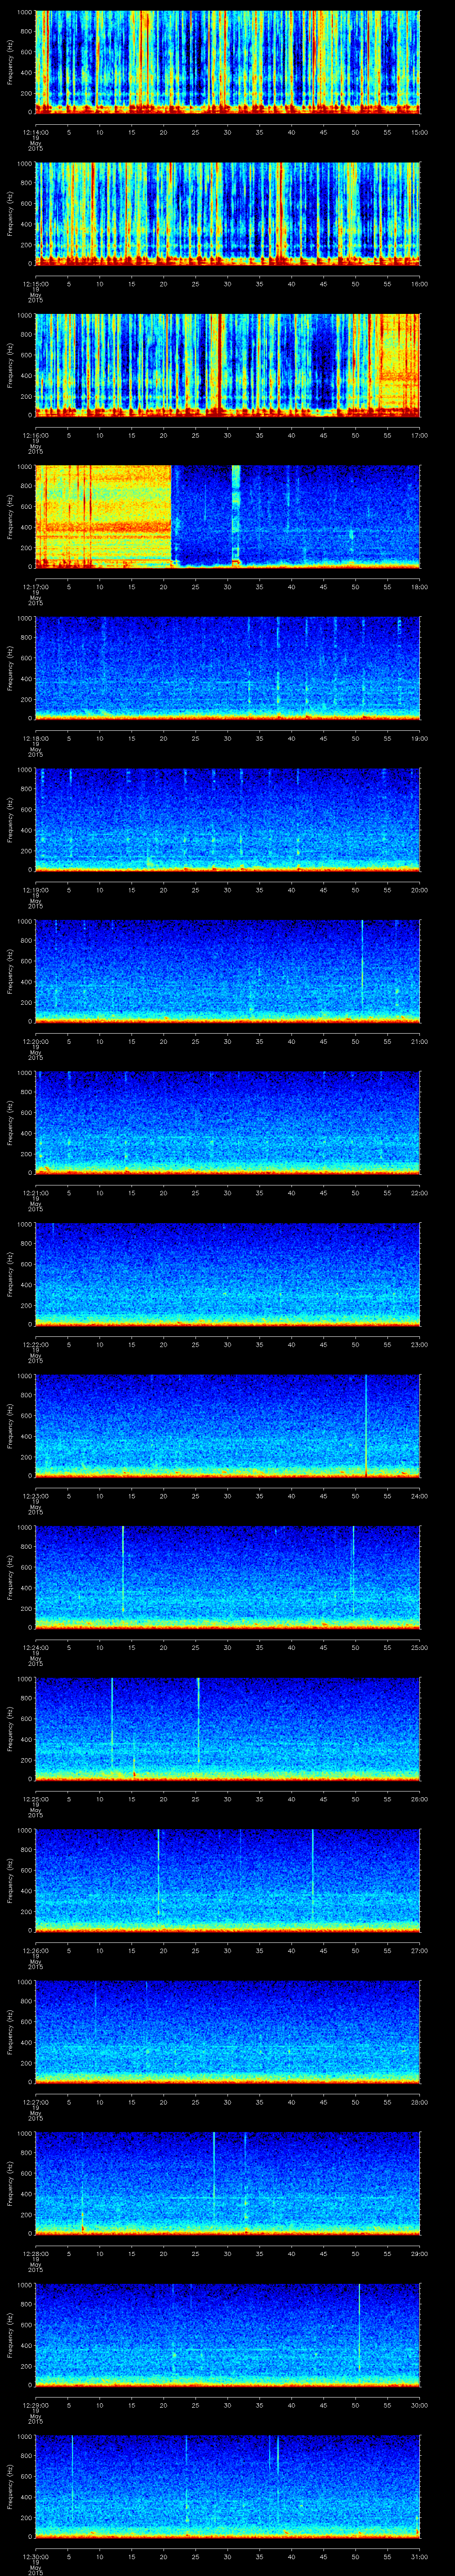Viewport: 455px width, 2576px height.
Task: Select the 12:28:00 start time label
Action: [36, 2253]
